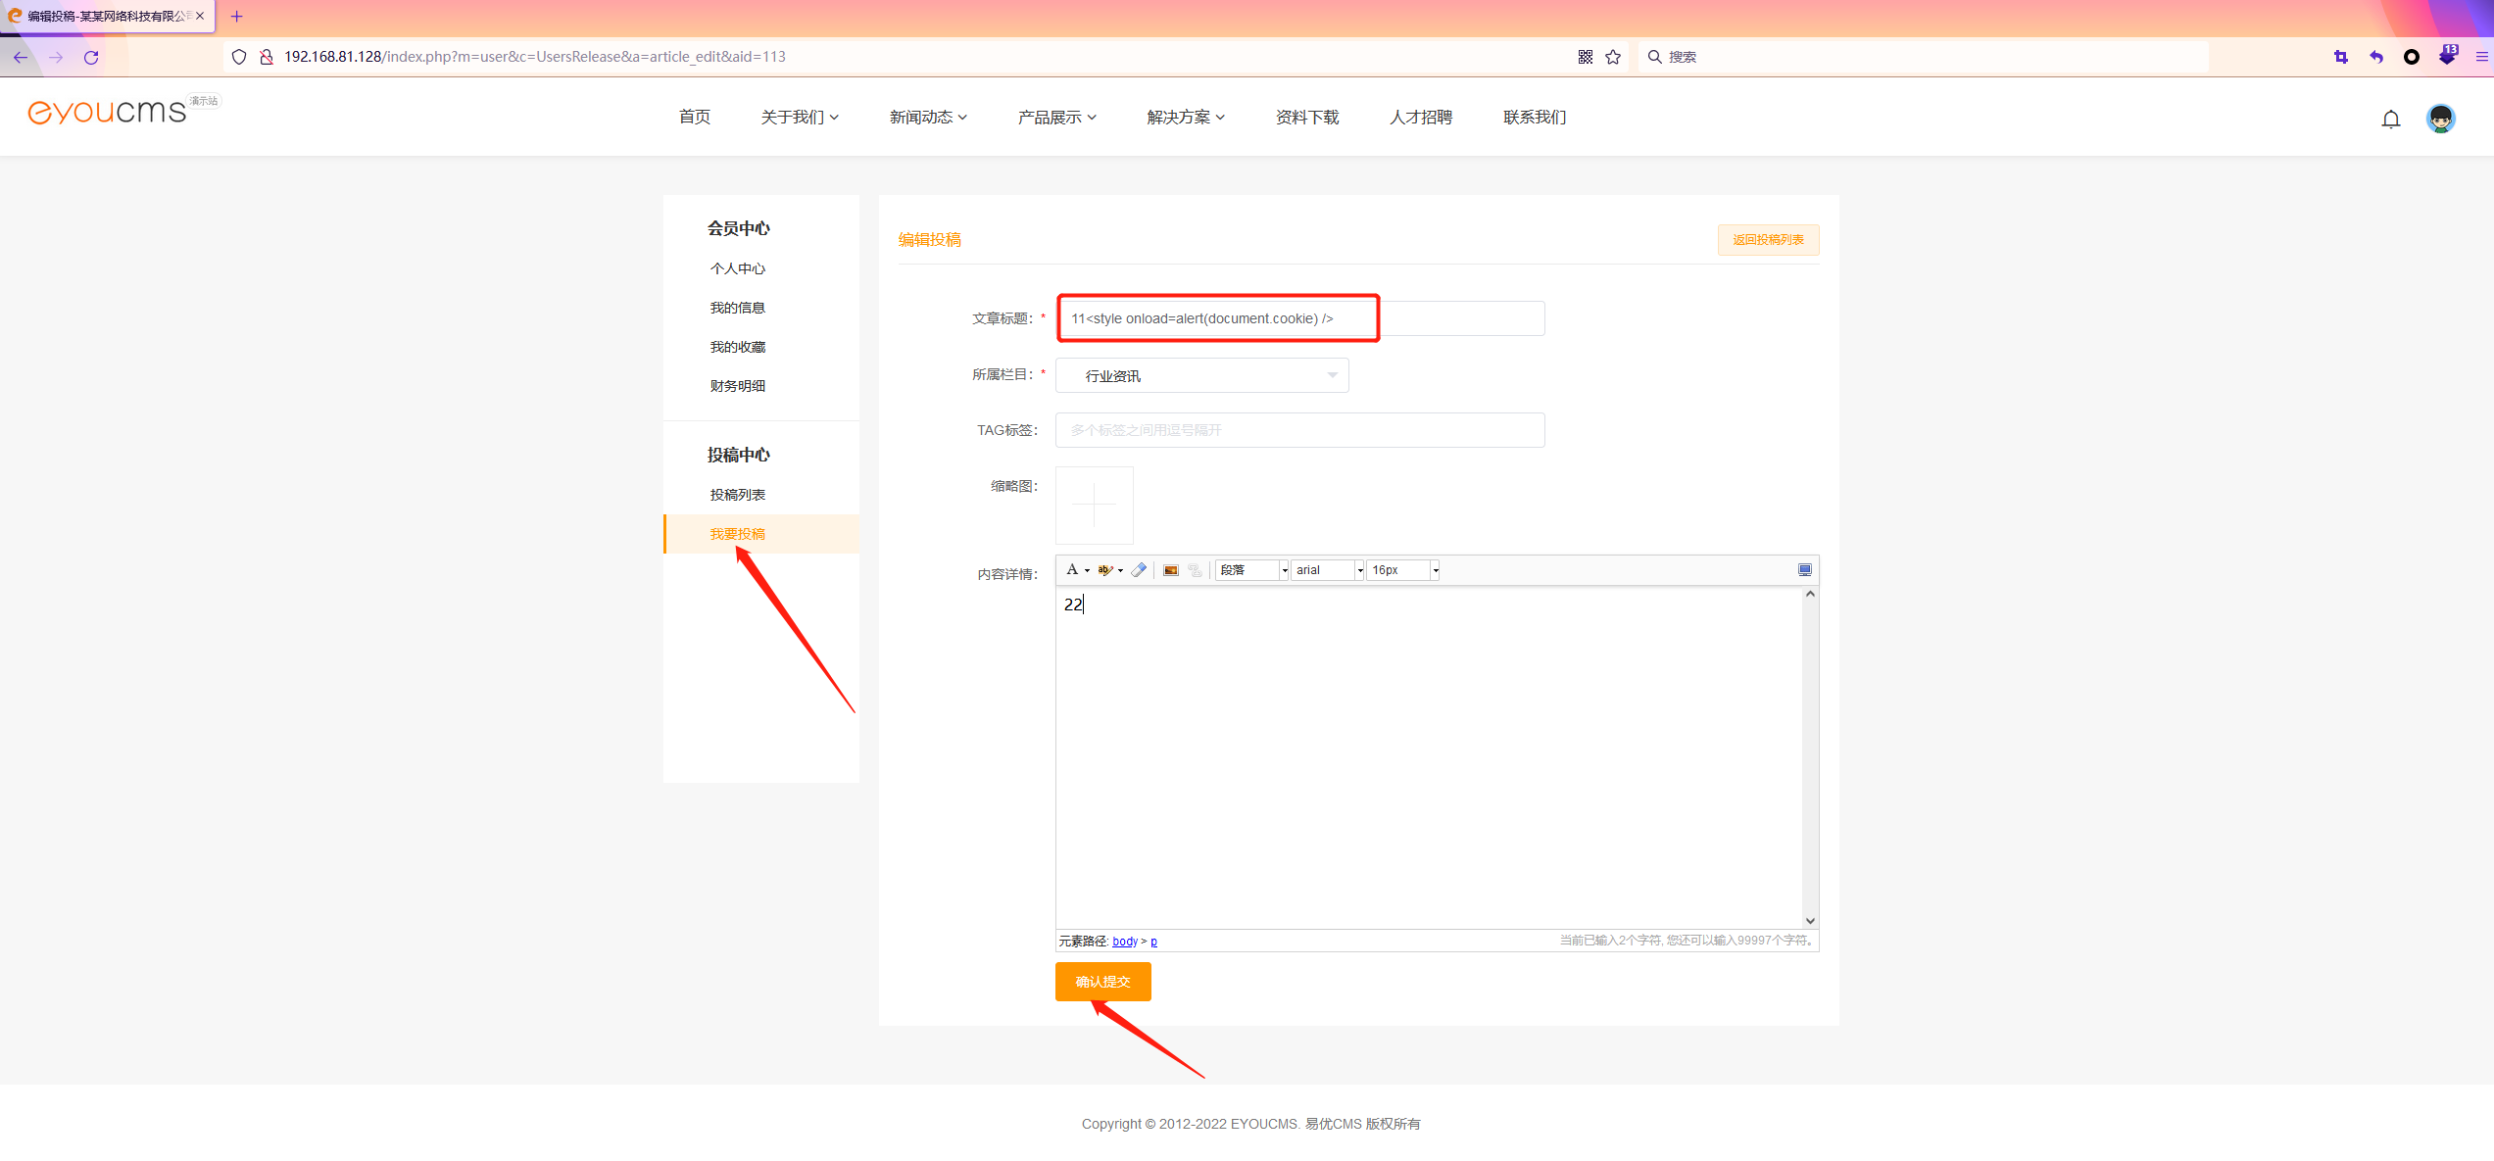This screenshot has width=2494, height=1161.
Task: Open the extension with 13 badge
Action: tap(2448, 55)
